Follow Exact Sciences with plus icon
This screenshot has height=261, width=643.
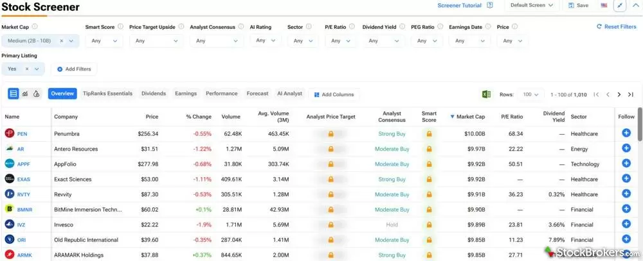click(x=626, y=178)
